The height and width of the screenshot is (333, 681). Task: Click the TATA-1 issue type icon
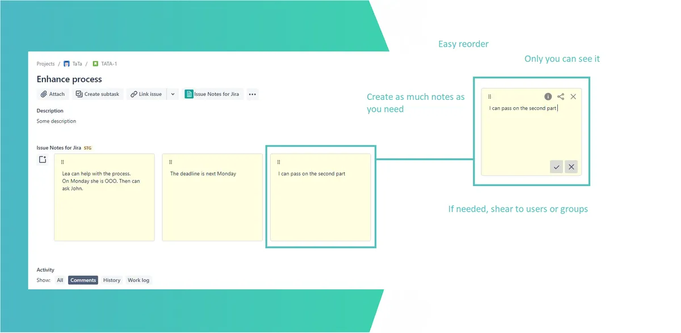(x=96, y=64)
